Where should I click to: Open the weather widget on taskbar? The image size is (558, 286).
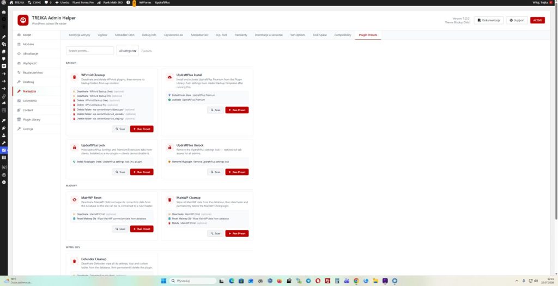18,281
